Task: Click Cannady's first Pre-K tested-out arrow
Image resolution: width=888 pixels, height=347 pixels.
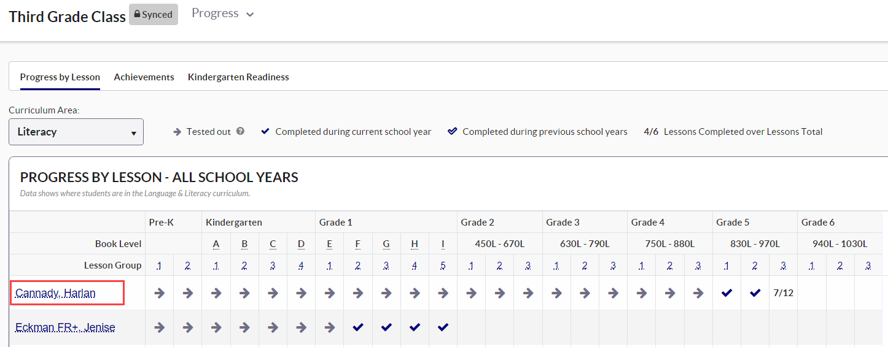Action: pyautogui.click(x=160, y=293)
